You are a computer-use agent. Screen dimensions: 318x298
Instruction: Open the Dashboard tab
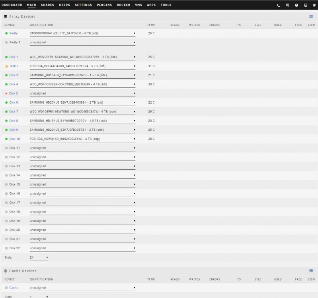click(x=12, y=5)
